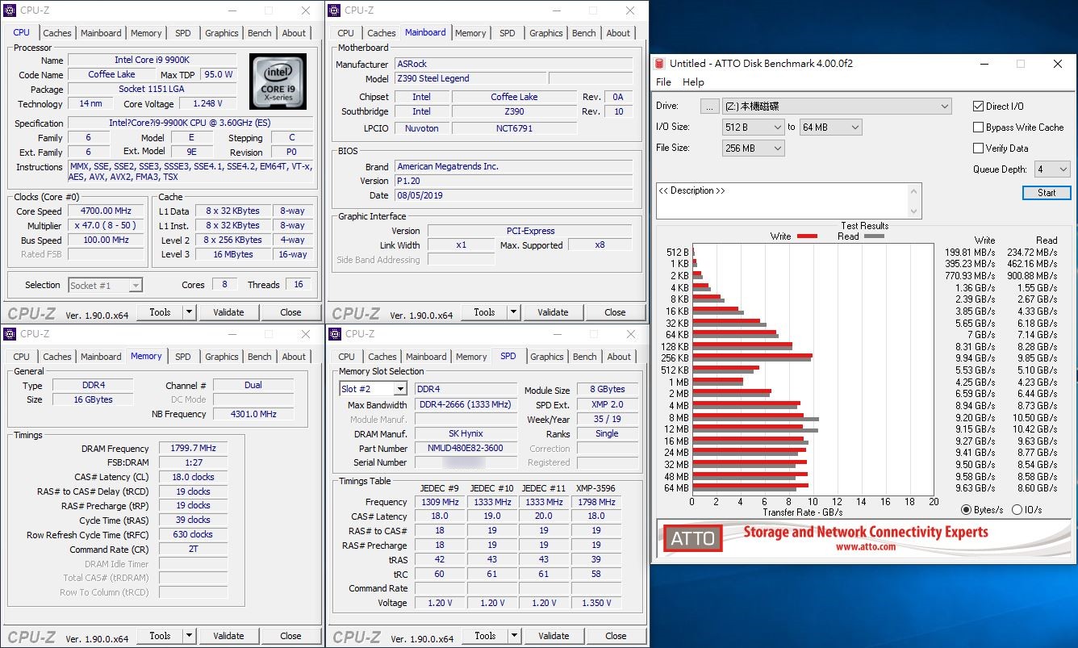
Task: Select the Bytes/s radio button
Action: click(967, 510)
